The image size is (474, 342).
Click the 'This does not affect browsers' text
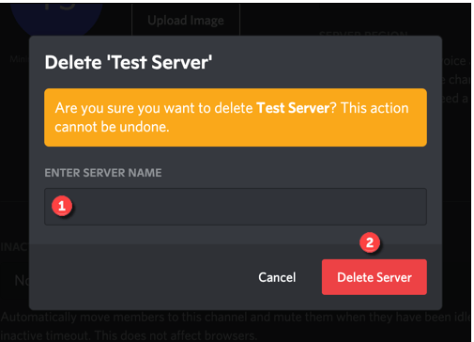click(176, 335)
